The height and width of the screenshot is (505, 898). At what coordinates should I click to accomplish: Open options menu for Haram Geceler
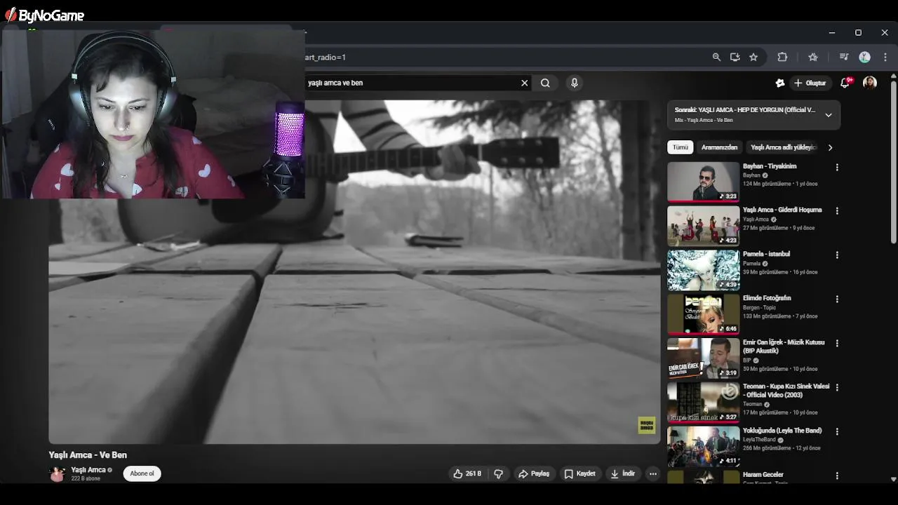pyautogui.click(x=837, y=476)
